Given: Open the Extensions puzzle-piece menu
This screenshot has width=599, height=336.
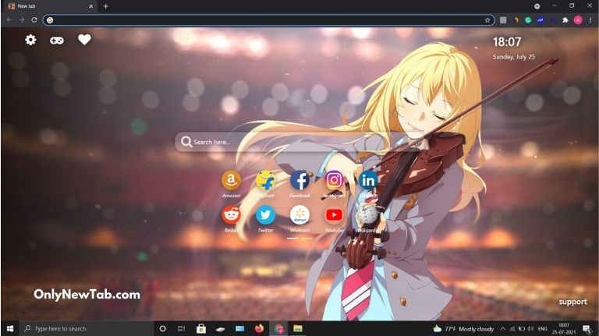Looking at the screenshot, I should tap(565, 19).
